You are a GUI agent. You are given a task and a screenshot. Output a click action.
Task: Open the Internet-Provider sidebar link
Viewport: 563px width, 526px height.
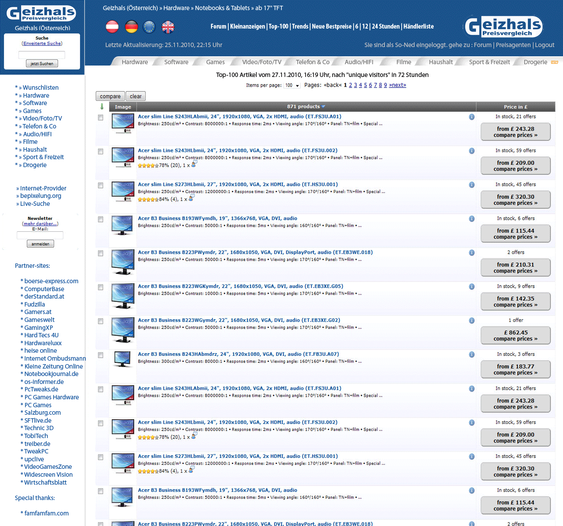[43, 188]
